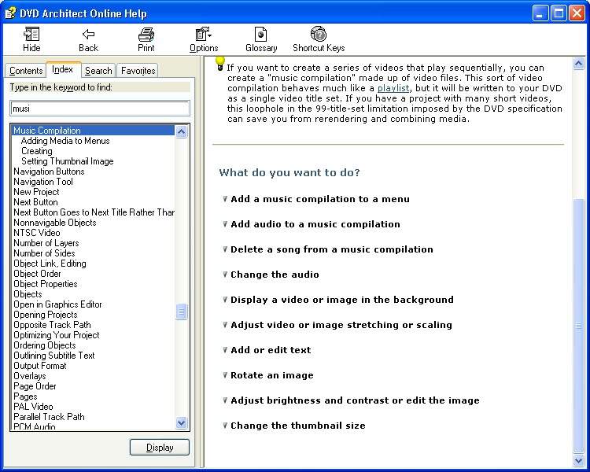The width and height of the screenshot is (590, 472).
Task: Select 'Opposite Track Path' index entry
Action: tap(52, 325)
